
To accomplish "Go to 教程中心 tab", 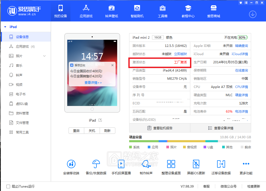I will pos(188,11).
